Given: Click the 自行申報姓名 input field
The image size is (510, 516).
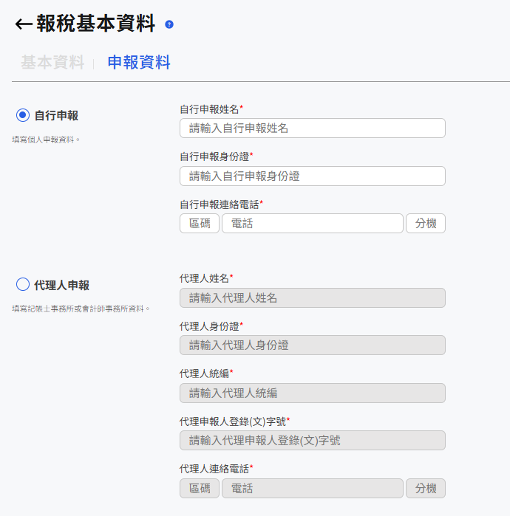Looking at the screenshot, I should 312,128.
